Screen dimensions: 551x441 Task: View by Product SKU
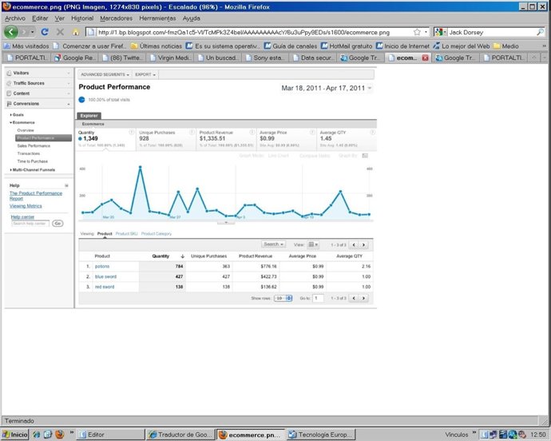coord(126,234)
